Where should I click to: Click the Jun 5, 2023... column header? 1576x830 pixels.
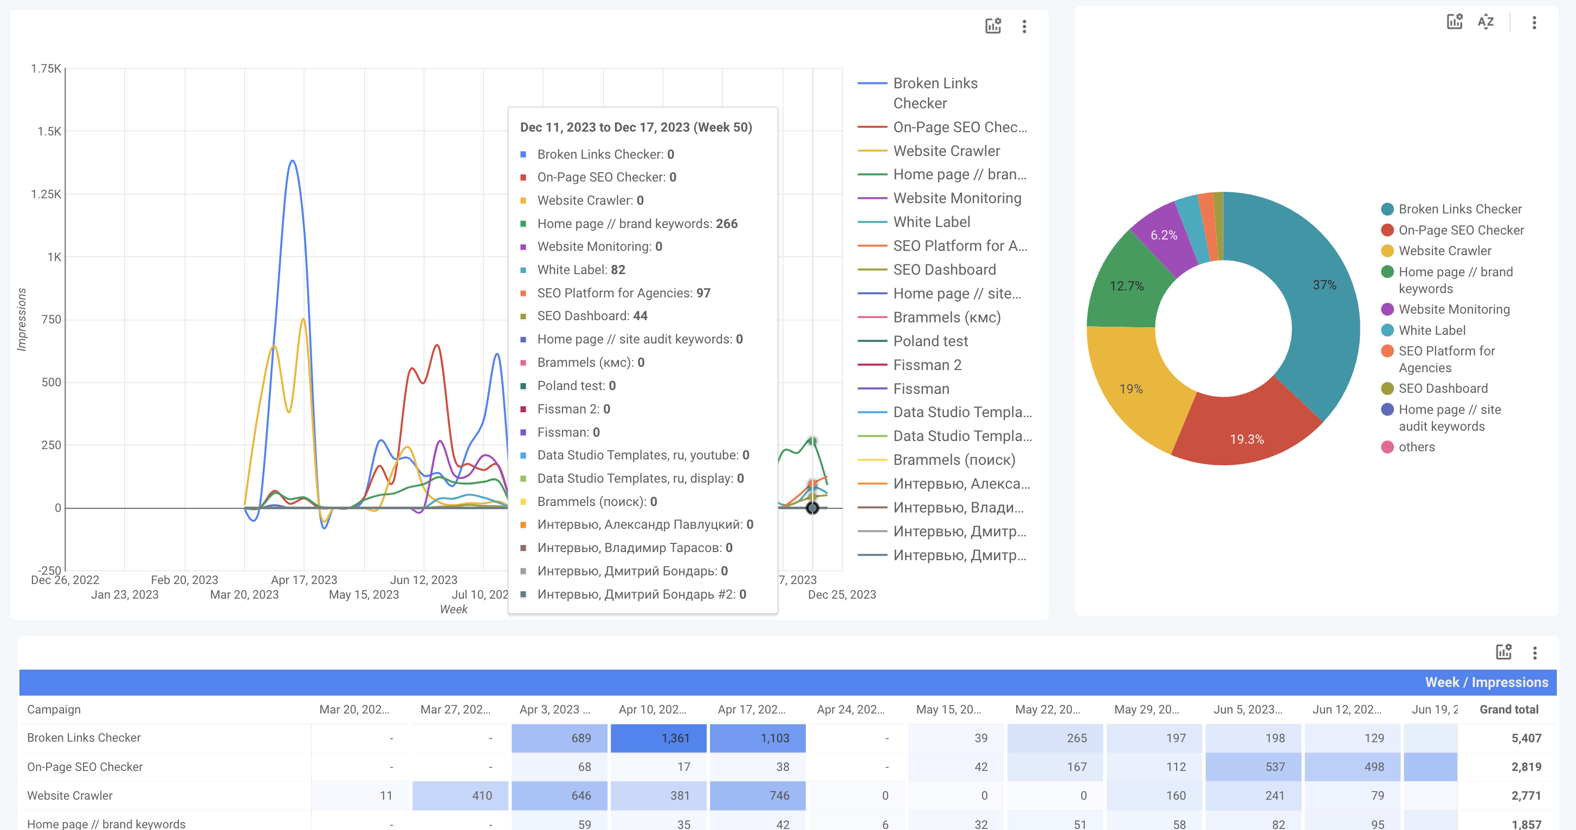pyautogui.click(x=1248, y=710)
